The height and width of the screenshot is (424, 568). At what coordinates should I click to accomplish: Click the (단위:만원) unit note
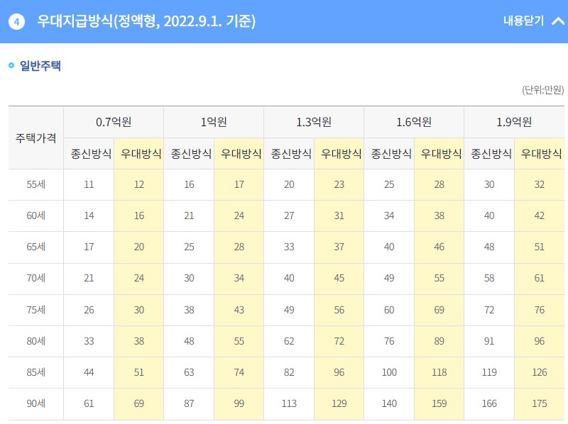tap(542, 90)
